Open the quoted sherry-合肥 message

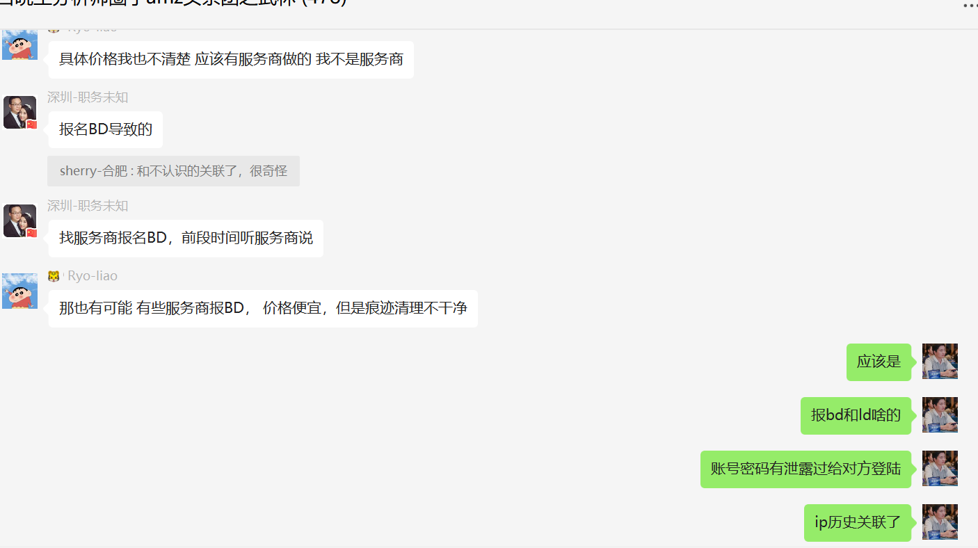point(173,171)
